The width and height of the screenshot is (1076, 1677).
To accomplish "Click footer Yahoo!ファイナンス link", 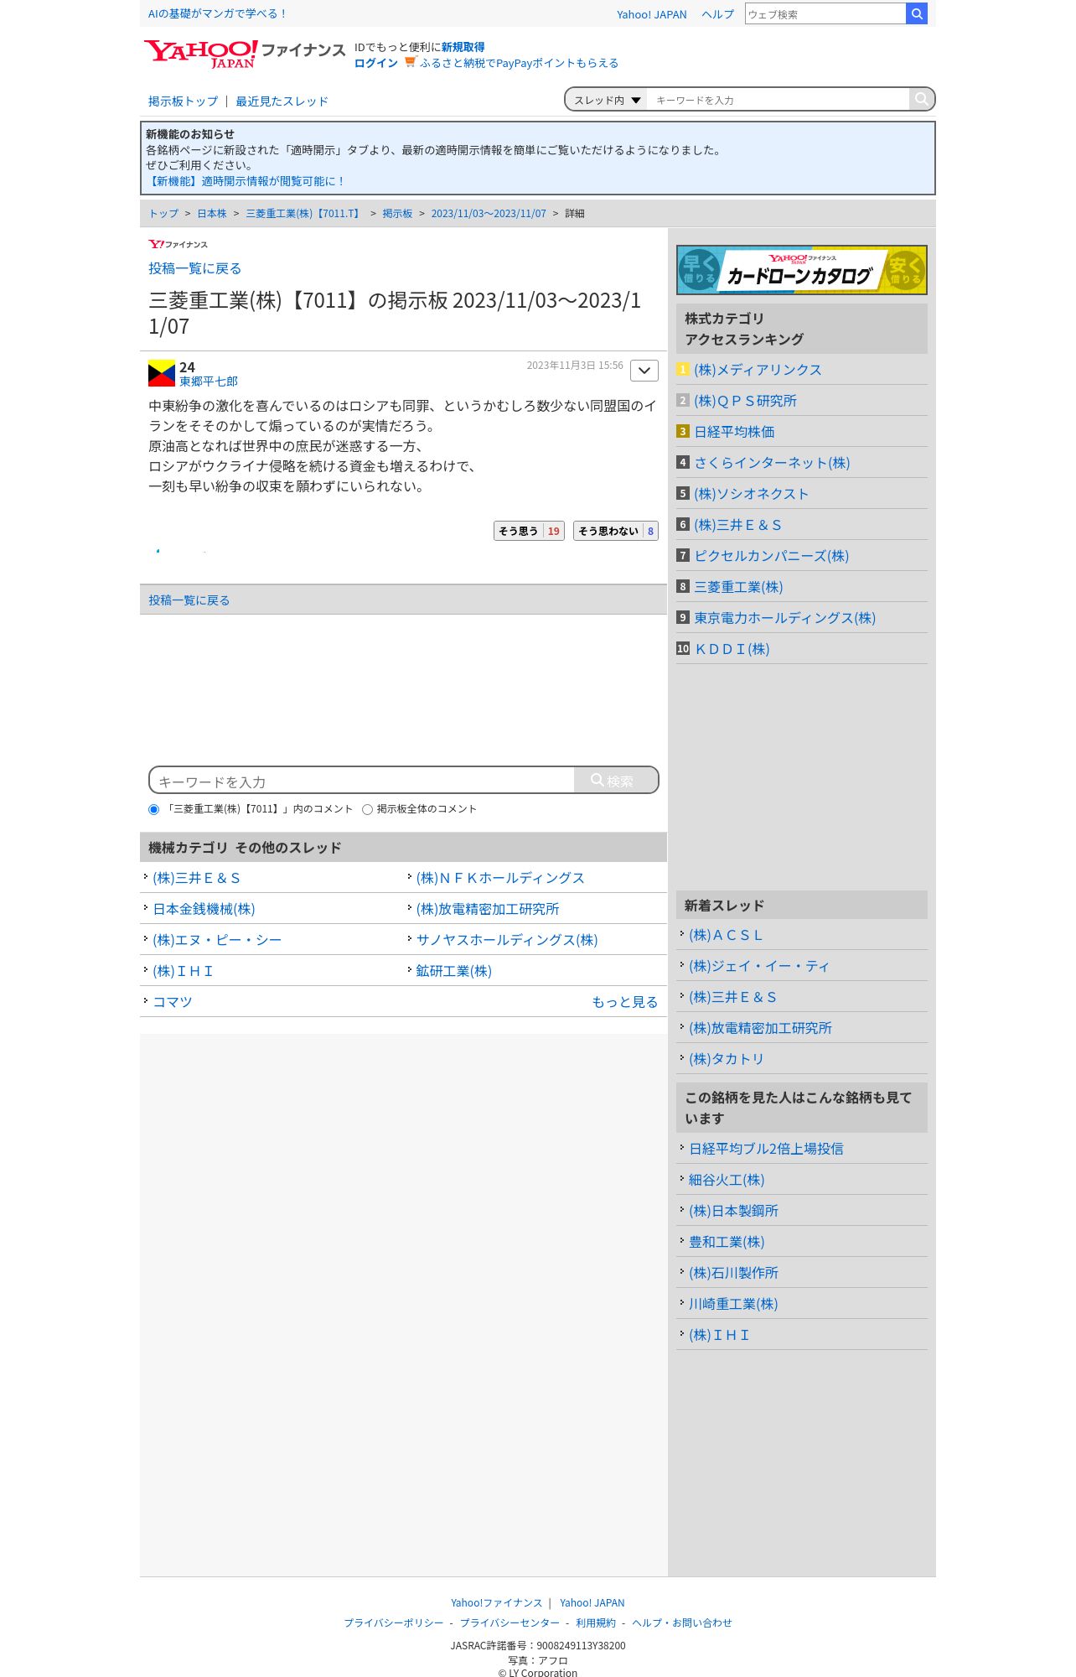I will point(496,1602).
